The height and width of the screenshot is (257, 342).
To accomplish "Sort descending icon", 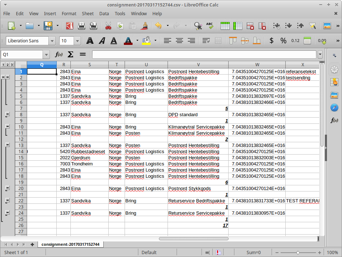I will (x=300, y=26).
